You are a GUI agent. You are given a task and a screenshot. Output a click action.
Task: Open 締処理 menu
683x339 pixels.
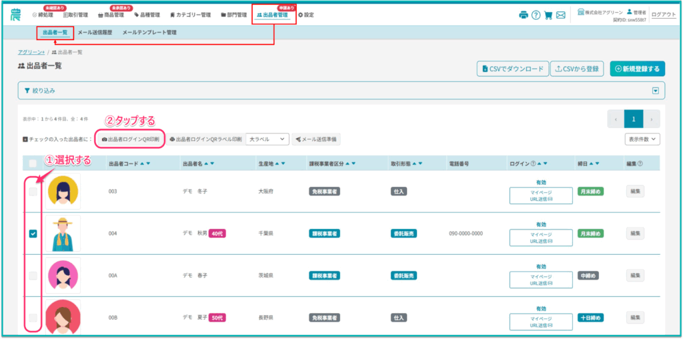[x=43, y=15]
